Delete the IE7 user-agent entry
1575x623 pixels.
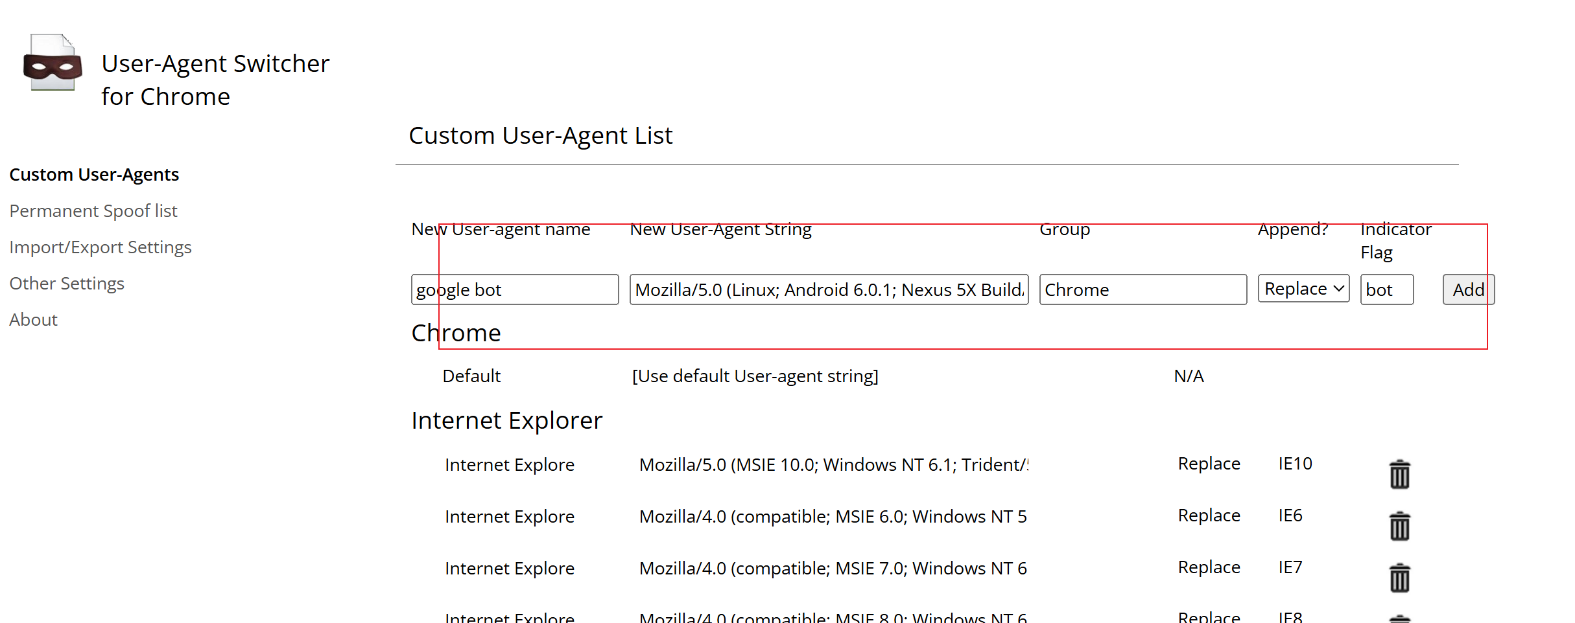[x=1400, y=578]
